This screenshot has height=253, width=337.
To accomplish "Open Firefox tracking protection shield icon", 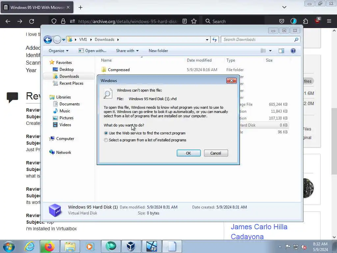I will click(54, 21).
